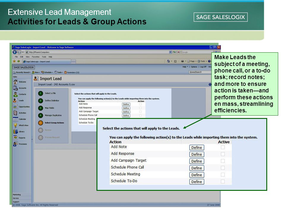Click the address bar showing http://PhoenixComputers
The image size is (285, 214).
97,52
